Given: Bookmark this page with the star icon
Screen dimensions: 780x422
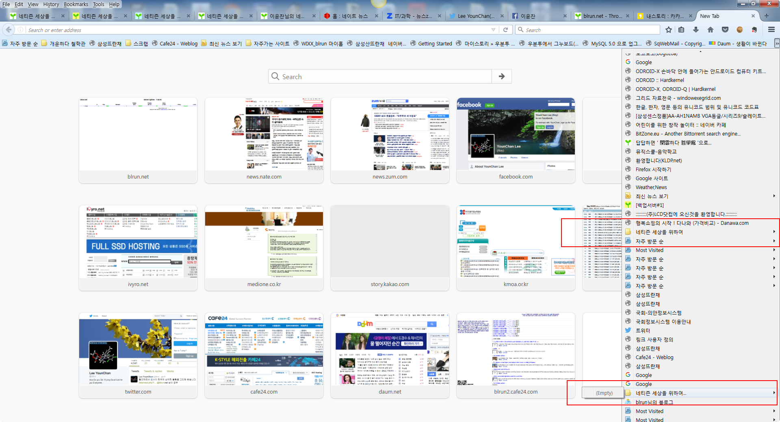Looking at the screenshot, I should point(669,30).
